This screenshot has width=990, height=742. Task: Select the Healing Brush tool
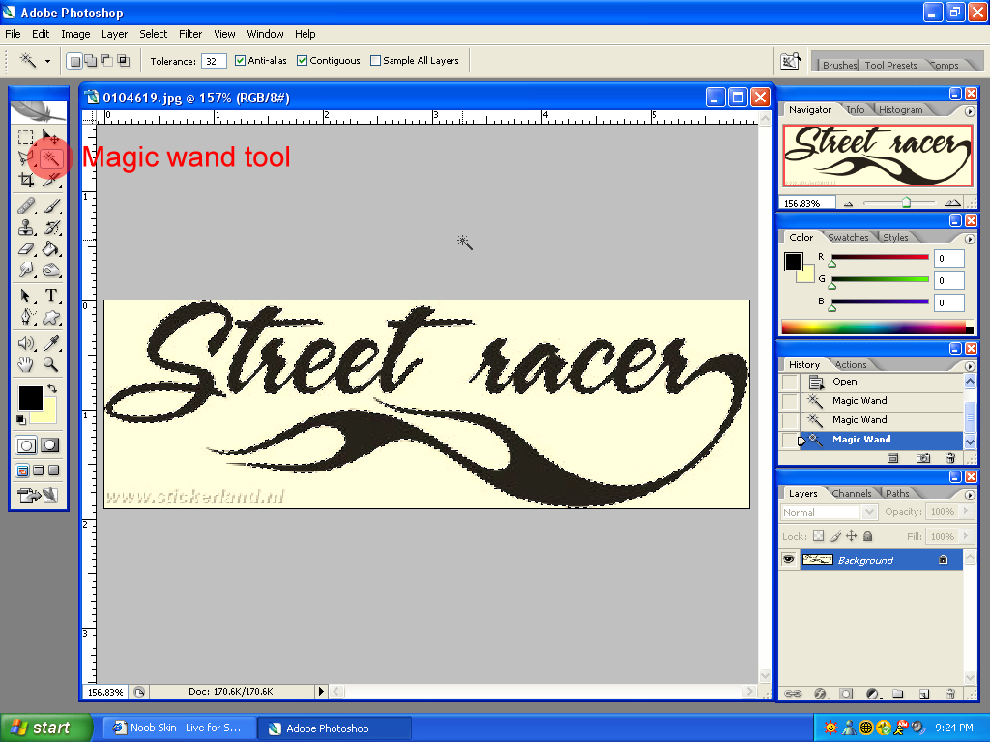tap(26, 206)
